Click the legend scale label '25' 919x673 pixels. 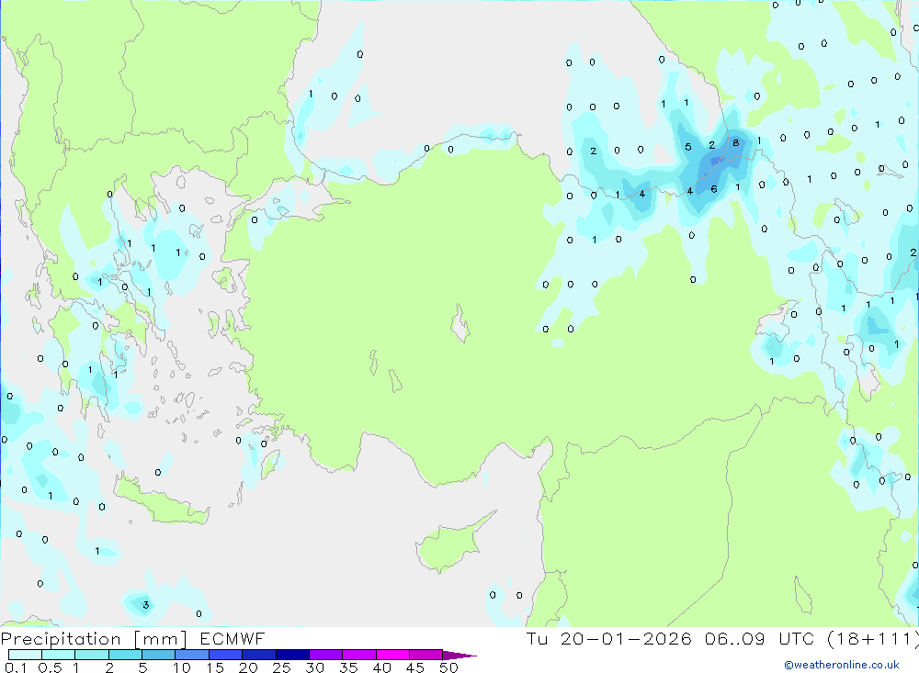pos(281,667)
